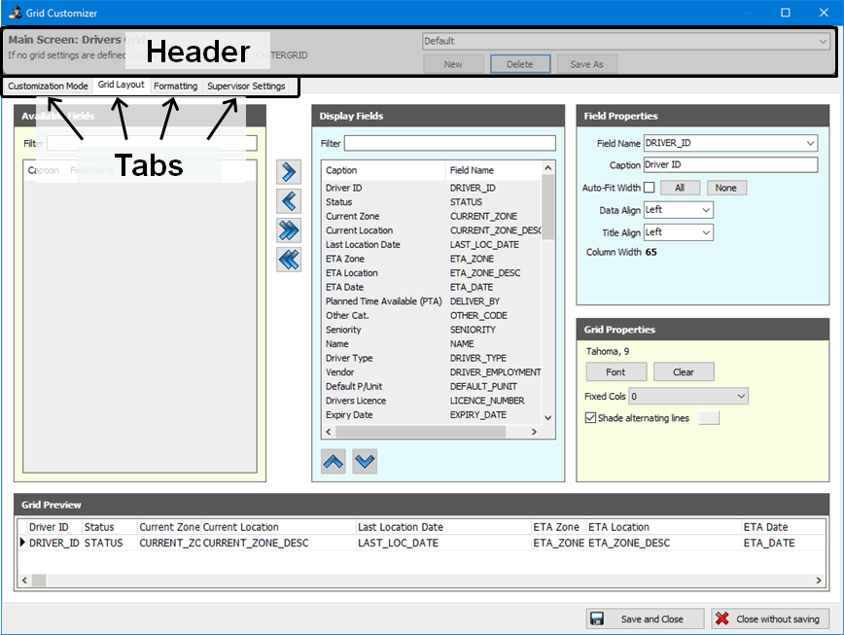
Task: Click the Display Fields filter input box
Action: (x=449, y=144)
